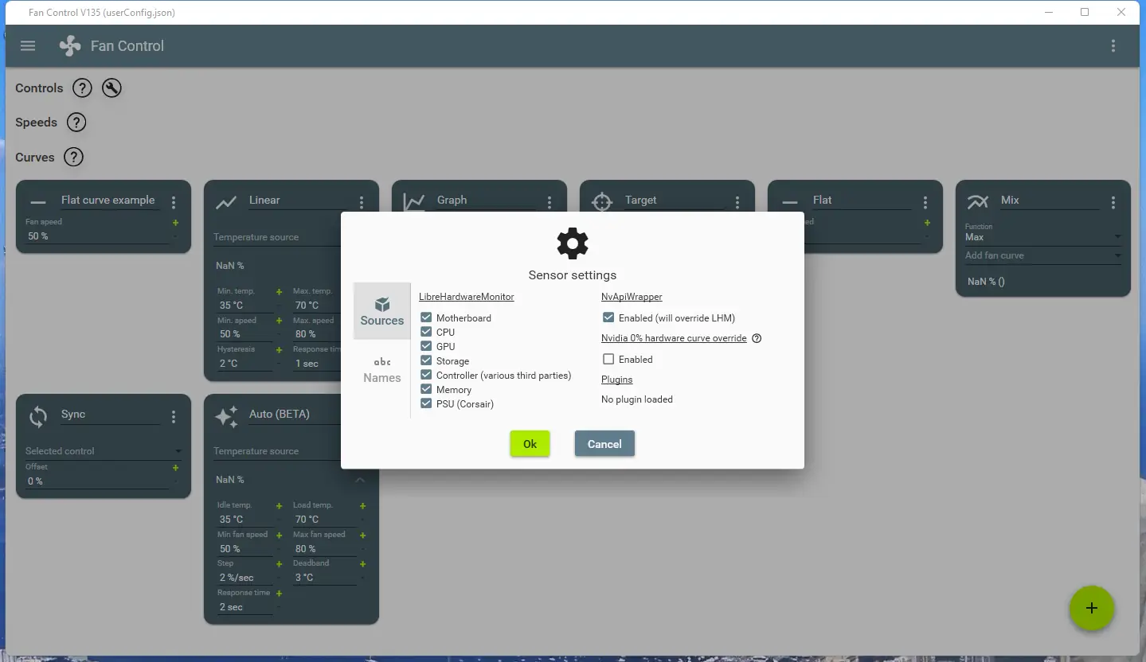This screenshot has height=662, width=1146.
Task: Increase Min. temp. on the Linear card
Action: (279, 292)
